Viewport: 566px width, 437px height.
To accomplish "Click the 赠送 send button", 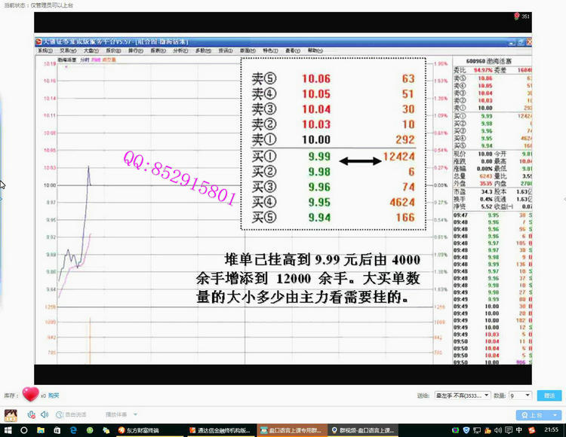I will pyautogui.click(x=549, y=395).
